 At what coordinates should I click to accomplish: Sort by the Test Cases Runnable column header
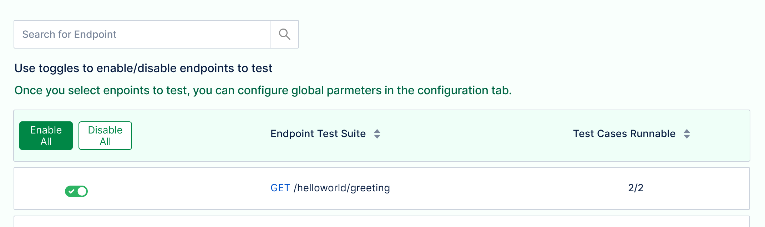tap(624, 134)
